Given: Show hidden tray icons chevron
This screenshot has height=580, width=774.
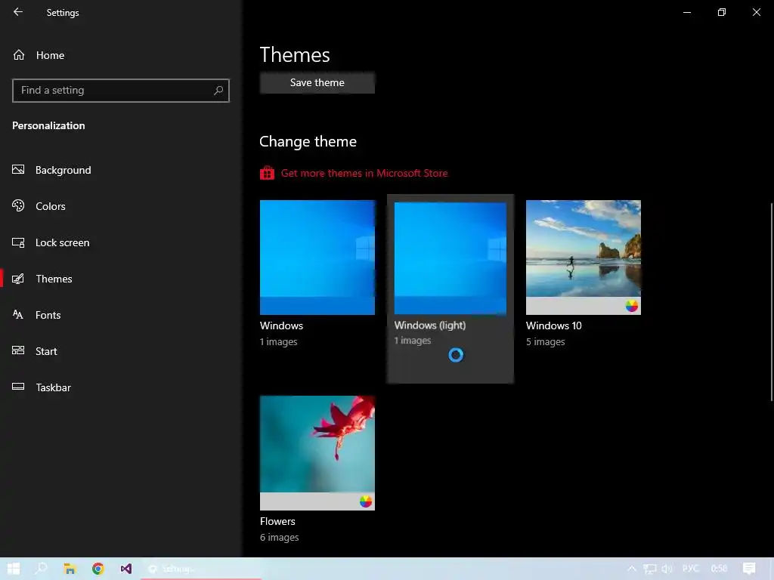Looking at the screenshot, I should [632, 569].
